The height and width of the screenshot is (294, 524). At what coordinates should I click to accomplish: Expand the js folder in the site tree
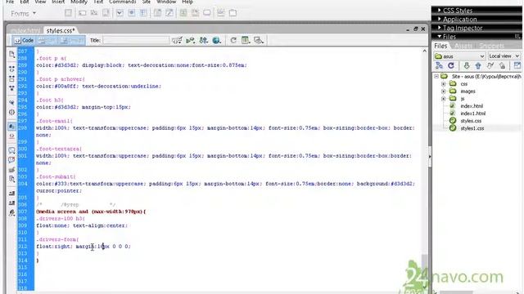(x=443, y=99)
